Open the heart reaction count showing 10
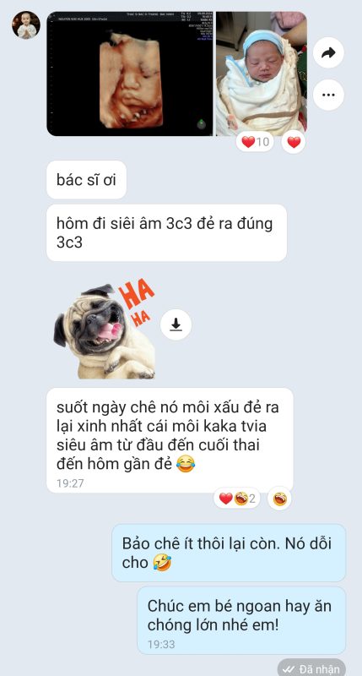 pyautogui.click(x=255, y=142)
